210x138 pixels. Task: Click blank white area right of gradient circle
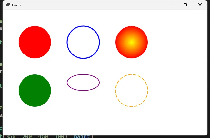pyautogui.click(x=177, y=42)
